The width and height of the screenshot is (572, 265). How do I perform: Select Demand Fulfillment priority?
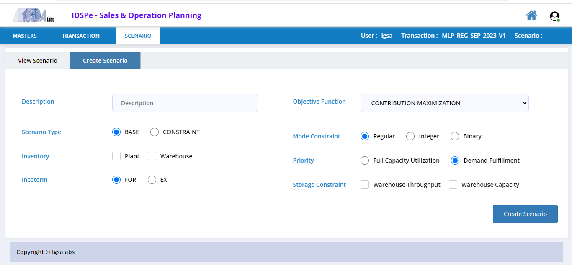pyautogui.click(x=455, y=161)
